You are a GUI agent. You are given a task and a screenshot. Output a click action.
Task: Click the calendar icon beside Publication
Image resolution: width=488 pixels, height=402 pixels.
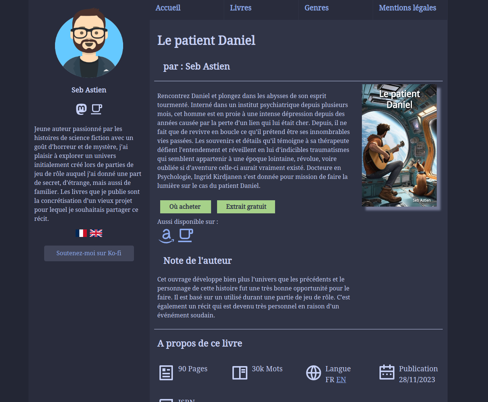(x=387, y=372)
